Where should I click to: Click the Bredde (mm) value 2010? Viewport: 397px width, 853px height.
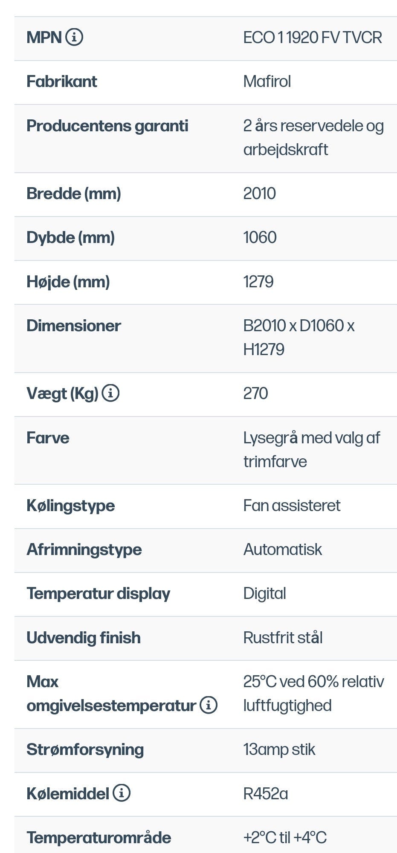point(259,194)
